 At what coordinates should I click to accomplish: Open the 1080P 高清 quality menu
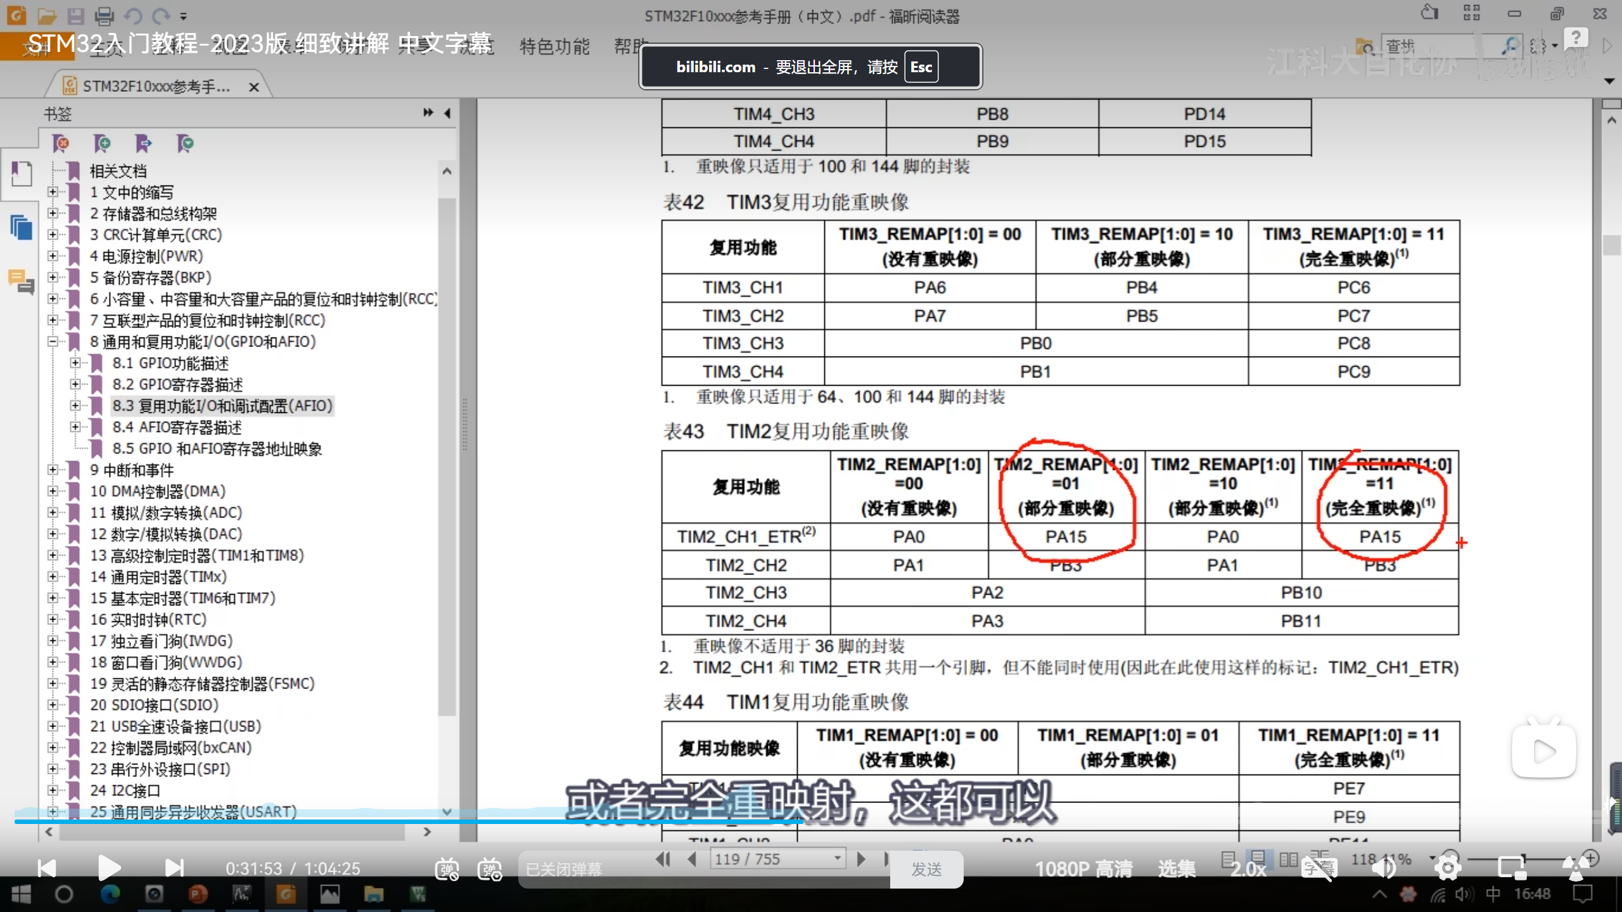(1083, 869)
